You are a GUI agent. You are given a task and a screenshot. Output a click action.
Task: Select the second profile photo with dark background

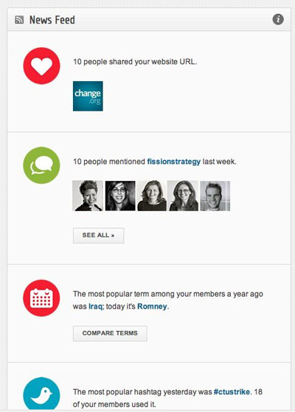tap(120, 196)
